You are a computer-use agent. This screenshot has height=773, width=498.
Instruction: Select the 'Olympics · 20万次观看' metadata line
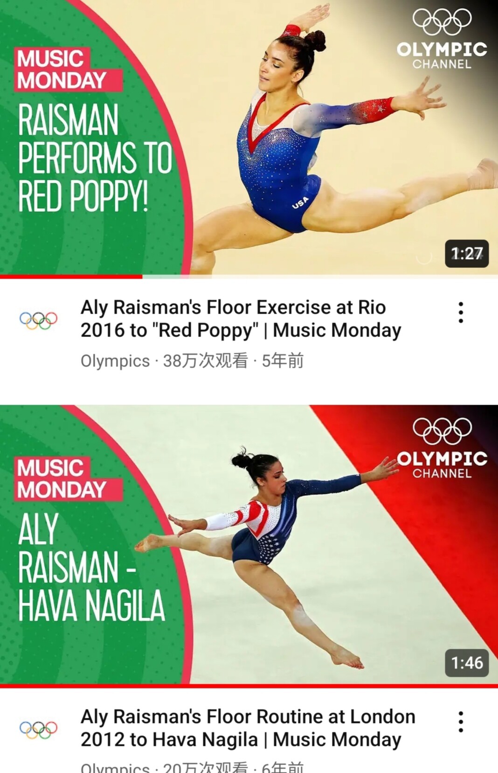click(192, 767)
